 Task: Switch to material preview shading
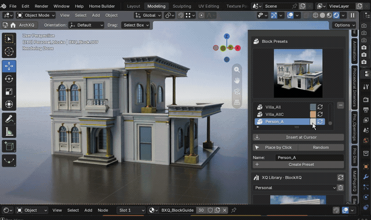pyautogui.click(x=329, y=16)
